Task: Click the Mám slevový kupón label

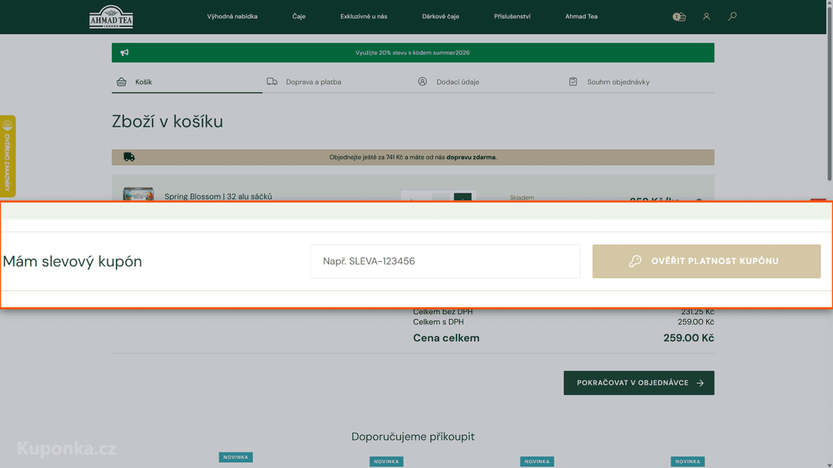Action: (73, 261)
